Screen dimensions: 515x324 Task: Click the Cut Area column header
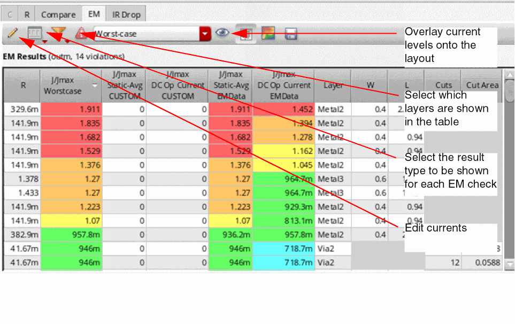click(482, 85)
